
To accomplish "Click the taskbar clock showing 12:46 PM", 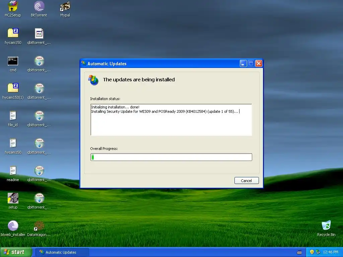I will coord(331,252).
